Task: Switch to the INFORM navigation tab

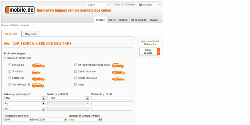Action: tap(123, 20)
